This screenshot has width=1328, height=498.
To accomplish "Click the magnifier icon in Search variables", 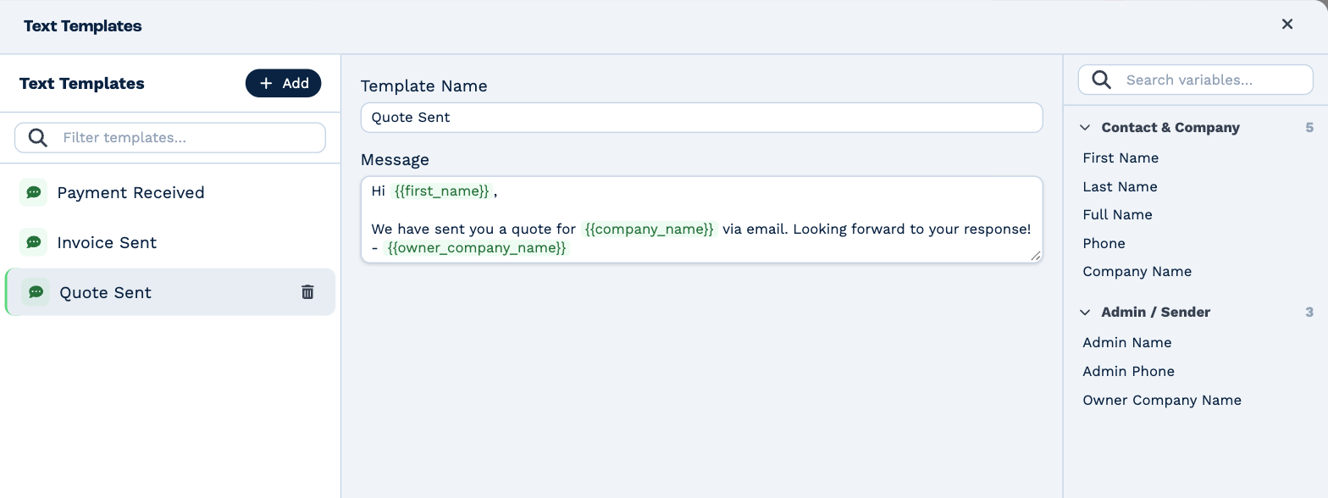I will [x=1101, y=80].
